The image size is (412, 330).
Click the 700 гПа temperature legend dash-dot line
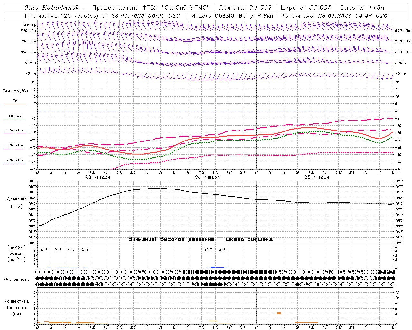point(14,149)
